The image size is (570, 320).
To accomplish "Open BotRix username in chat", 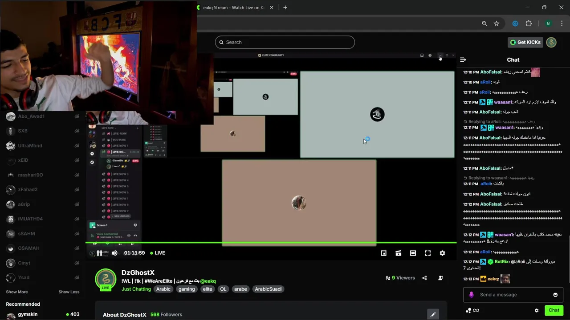I will pos(501,262).
